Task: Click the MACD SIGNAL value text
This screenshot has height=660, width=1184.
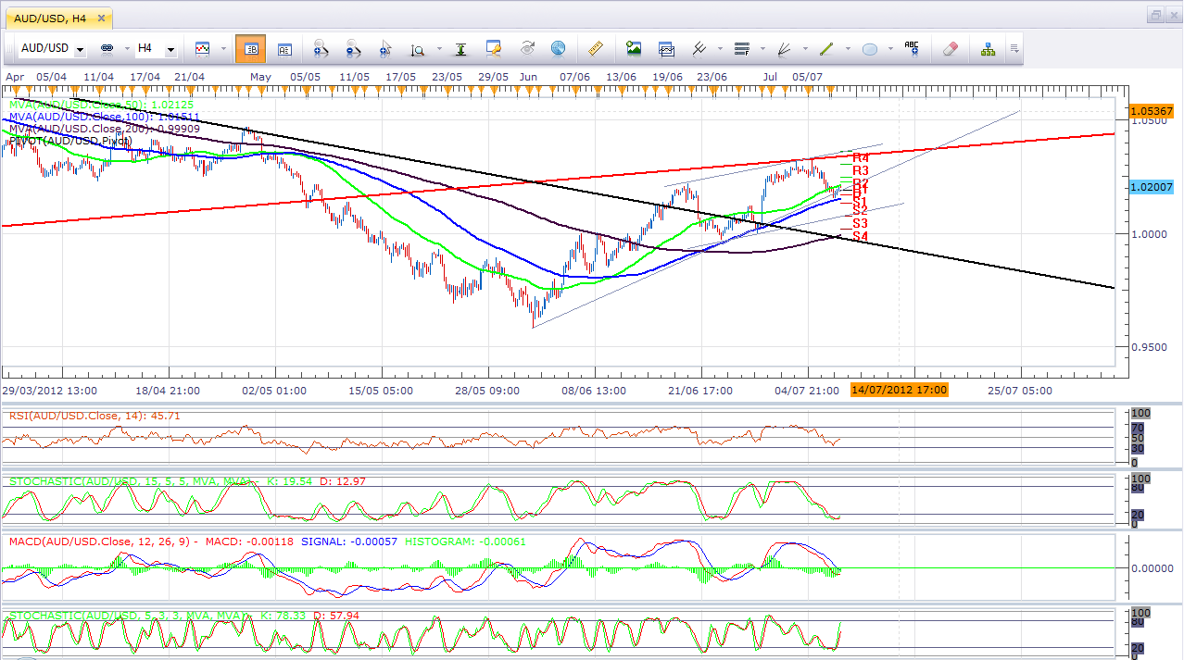Action: (x=351, y=541)
